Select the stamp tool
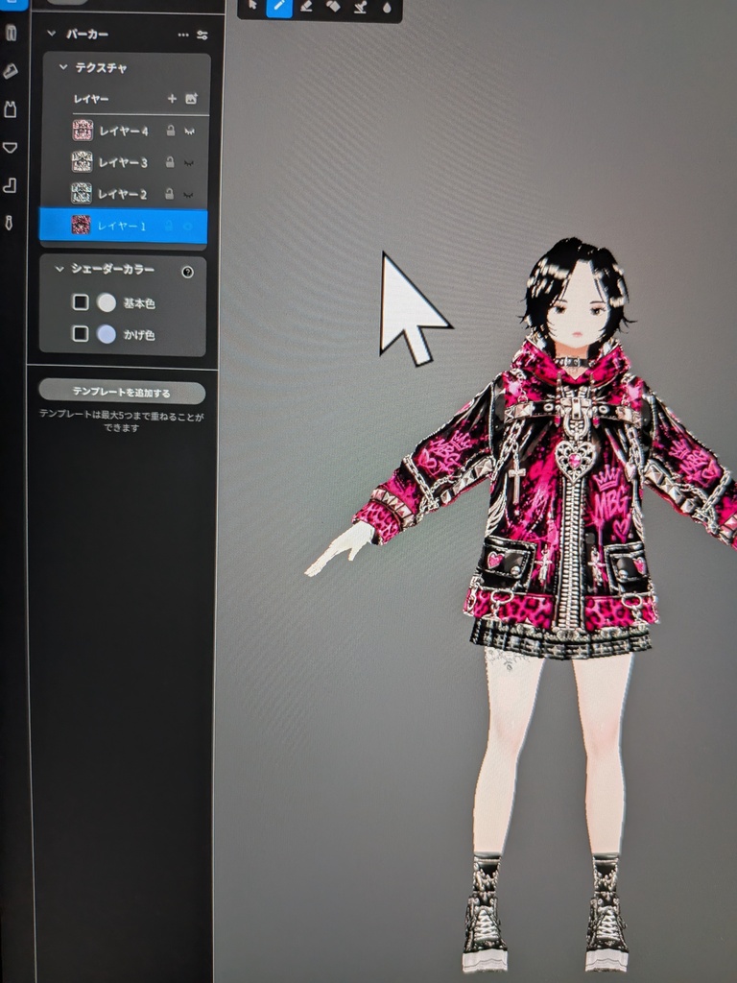737x983 pixels. click(x=361, y=7)
